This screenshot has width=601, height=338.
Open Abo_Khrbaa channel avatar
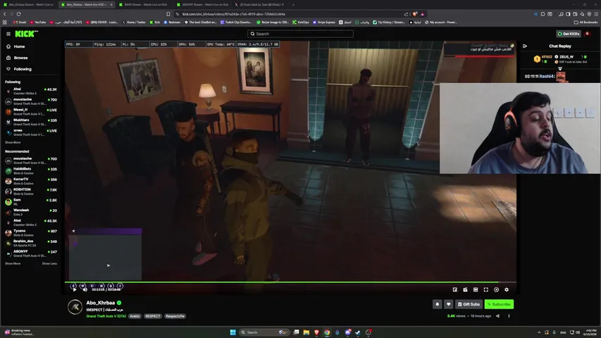(75, 307)
